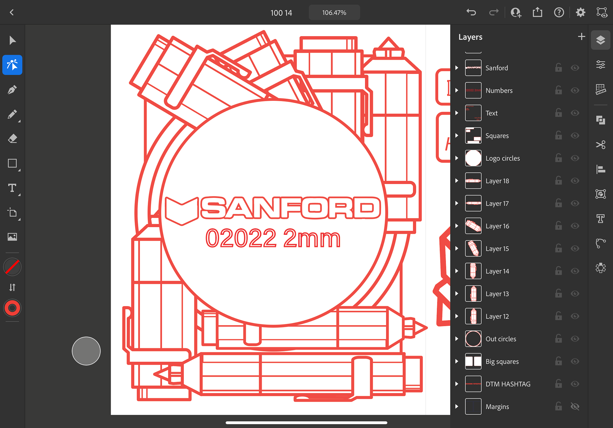The height and width of the screenshot is (428, 613).
Task: Redo the last action
Action: coord(494,12)
